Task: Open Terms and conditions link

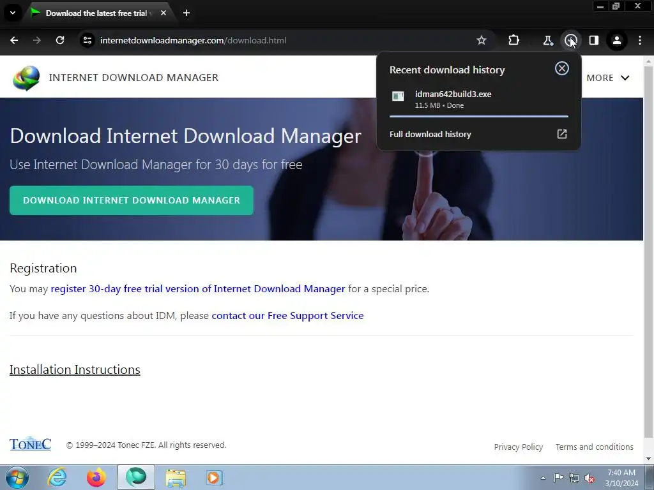Action: (x=595, y=447)
